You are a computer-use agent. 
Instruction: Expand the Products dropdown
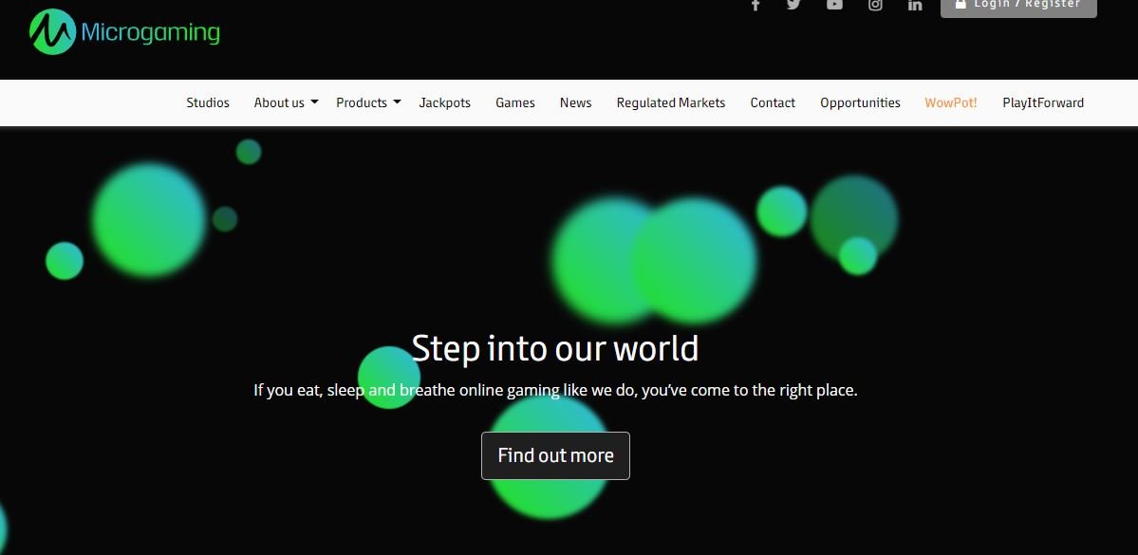368,102
